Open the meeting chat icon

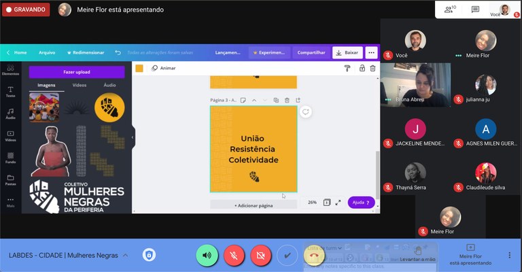pyautogui.click(x=475, y=10)
